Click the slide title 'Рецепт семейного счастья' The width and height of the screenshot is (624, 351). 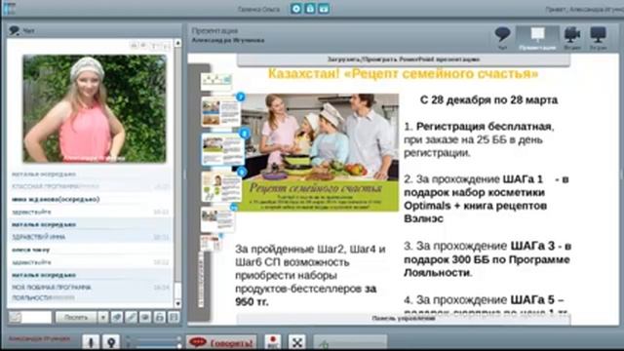pos(403,74)
